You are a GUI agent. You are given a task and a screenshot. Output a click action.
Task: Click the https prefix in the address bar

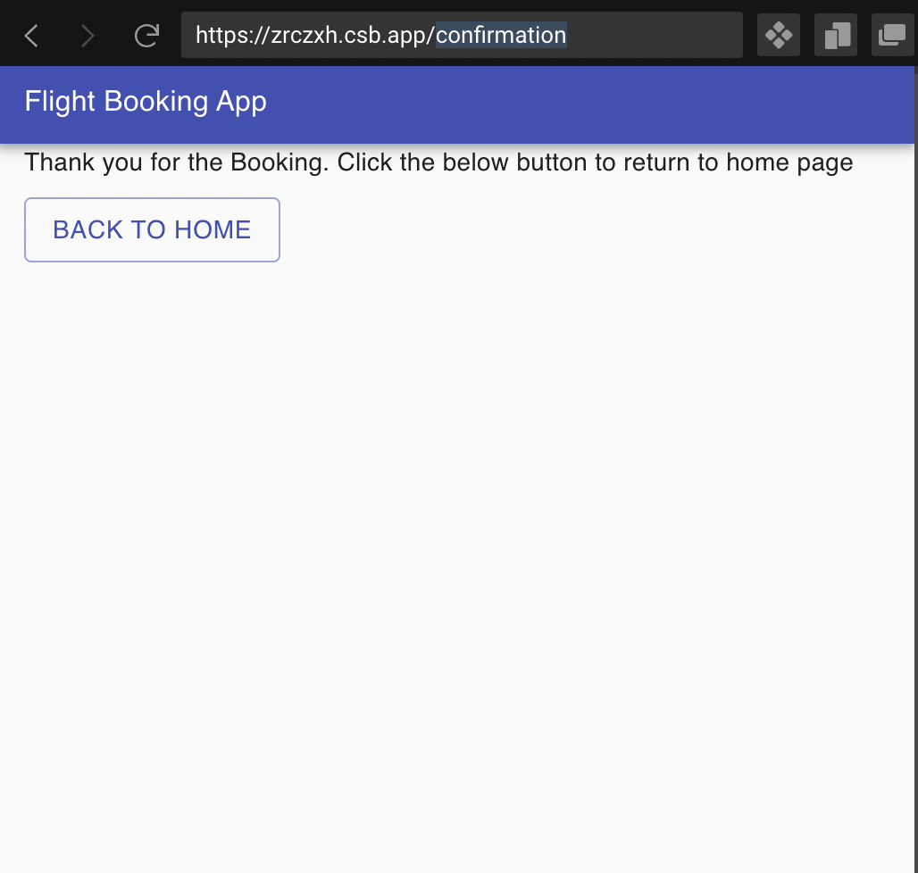(x=223, y=35)
